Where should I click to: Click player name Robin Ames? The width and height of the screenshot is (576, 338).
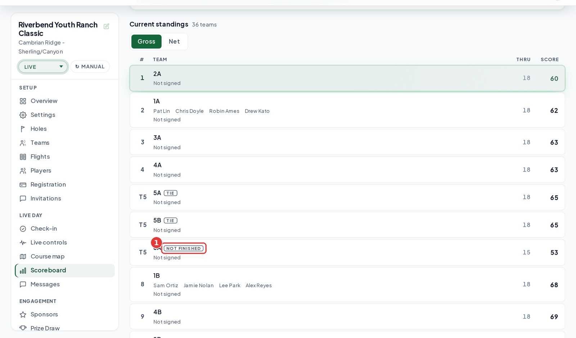(224, 111)
